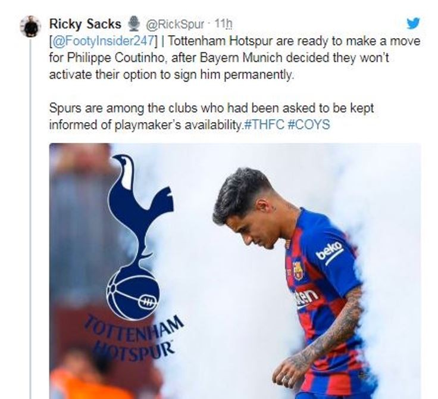This screenshot has width=438, height=399.
Task: Click the Twitter bird logo icon
Action: pyautogui.click(x=413, y=23)
